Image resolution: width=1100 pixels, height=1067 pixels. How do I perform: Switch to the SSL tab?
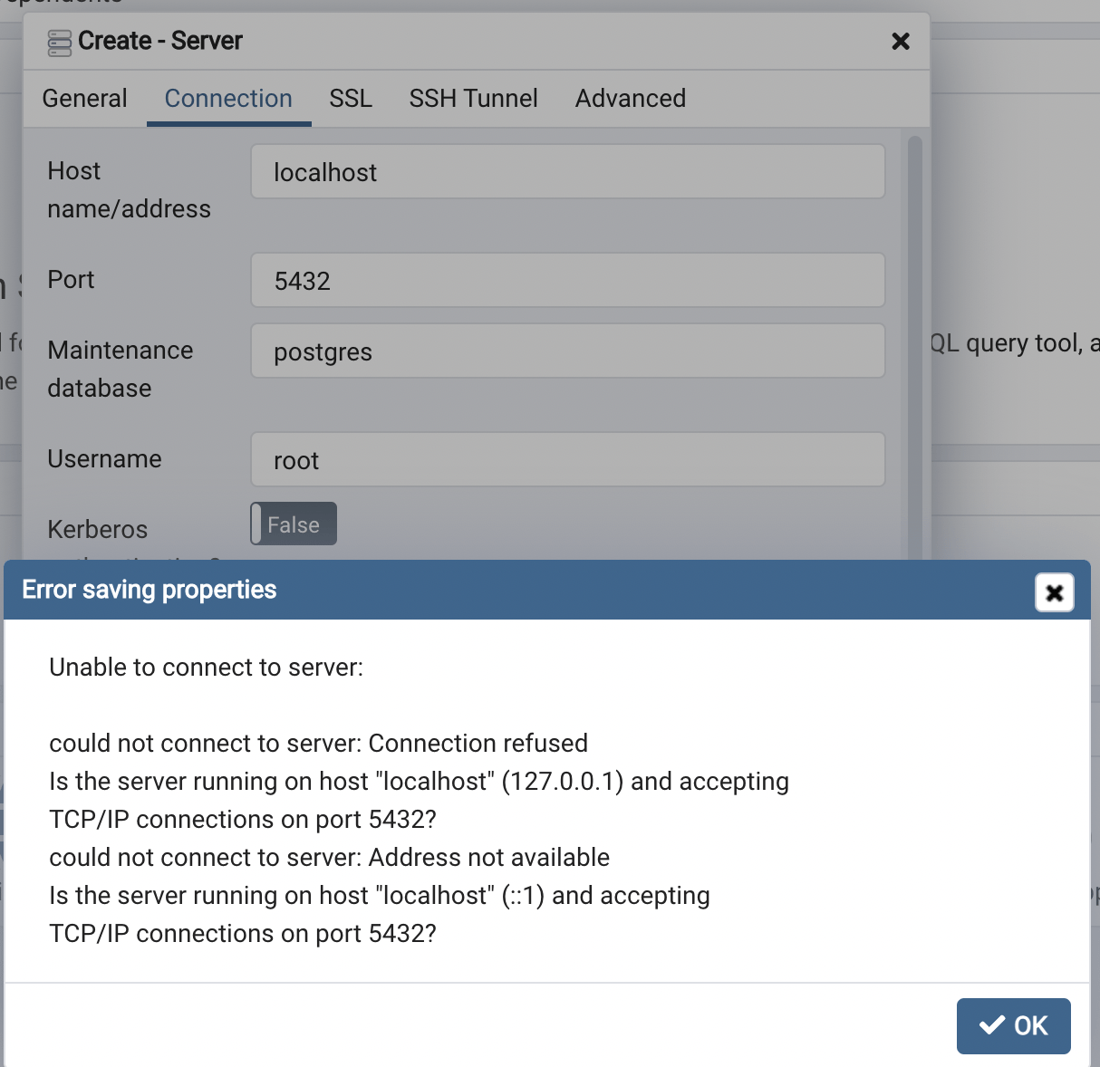click(x=350, y=99)
